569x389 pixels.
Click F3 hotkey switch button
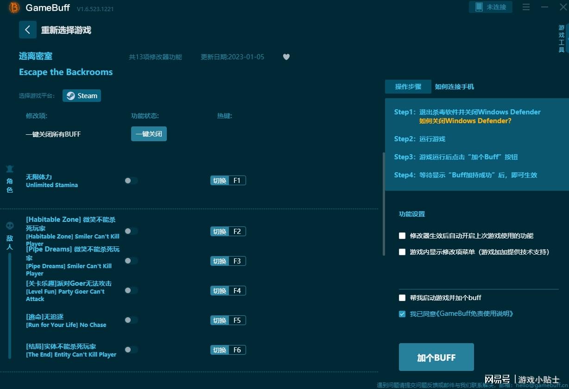228,261
